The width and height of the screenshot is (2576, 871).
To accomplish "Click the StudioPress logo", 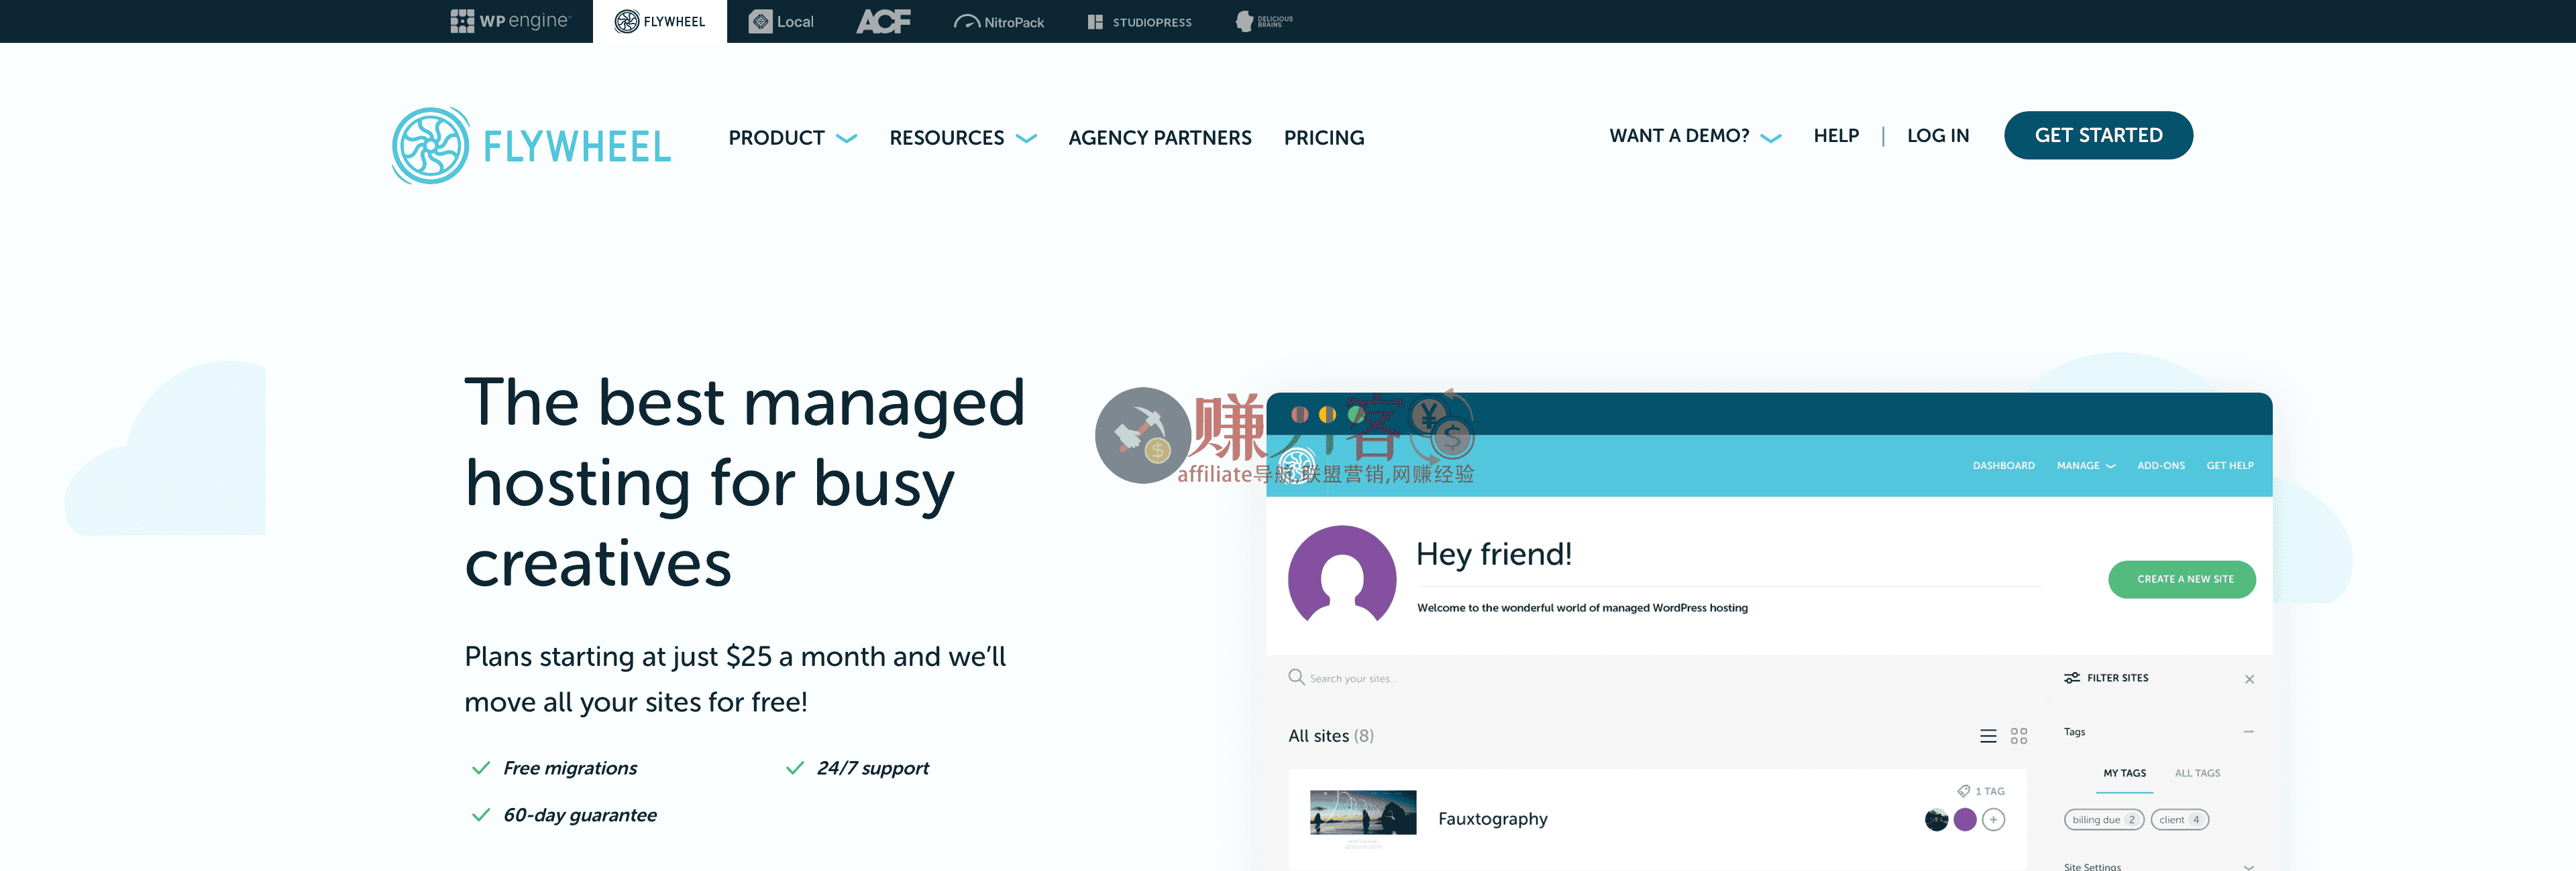I will click(x=1139, y=21).
